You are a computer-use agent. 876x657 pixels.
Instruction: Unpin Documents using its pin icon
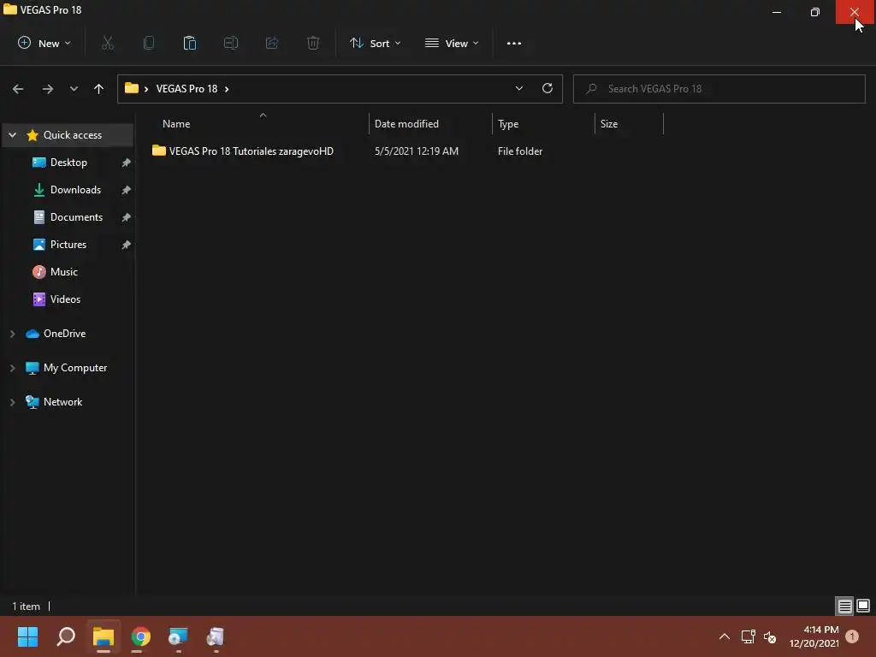(127, 217)
